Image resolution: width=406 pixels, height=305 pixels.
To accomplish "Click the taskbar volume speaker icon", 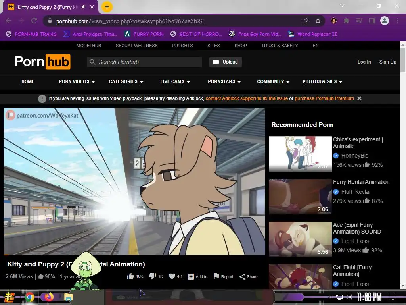I will coord(349,297).
